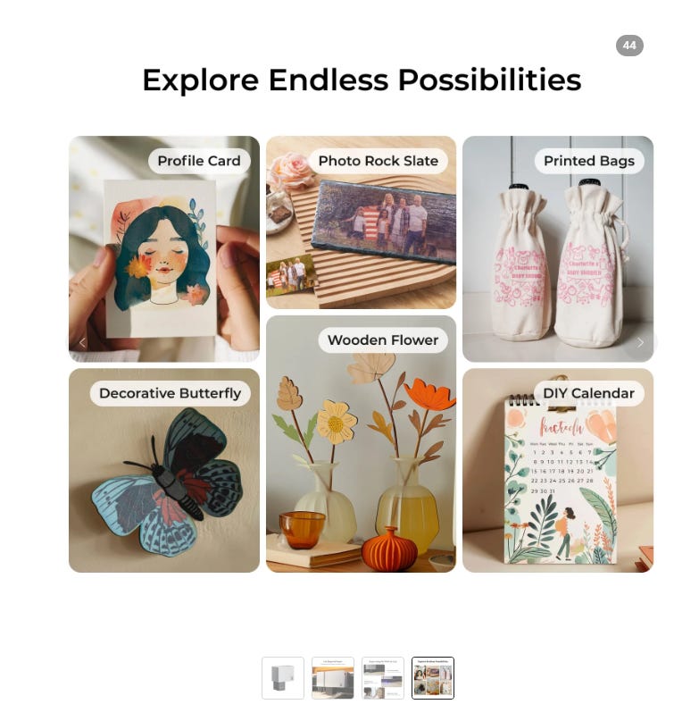The width and height of the screenshot is (674, 721).
Task: Click the next image right arrow
Action: [640, 342]
